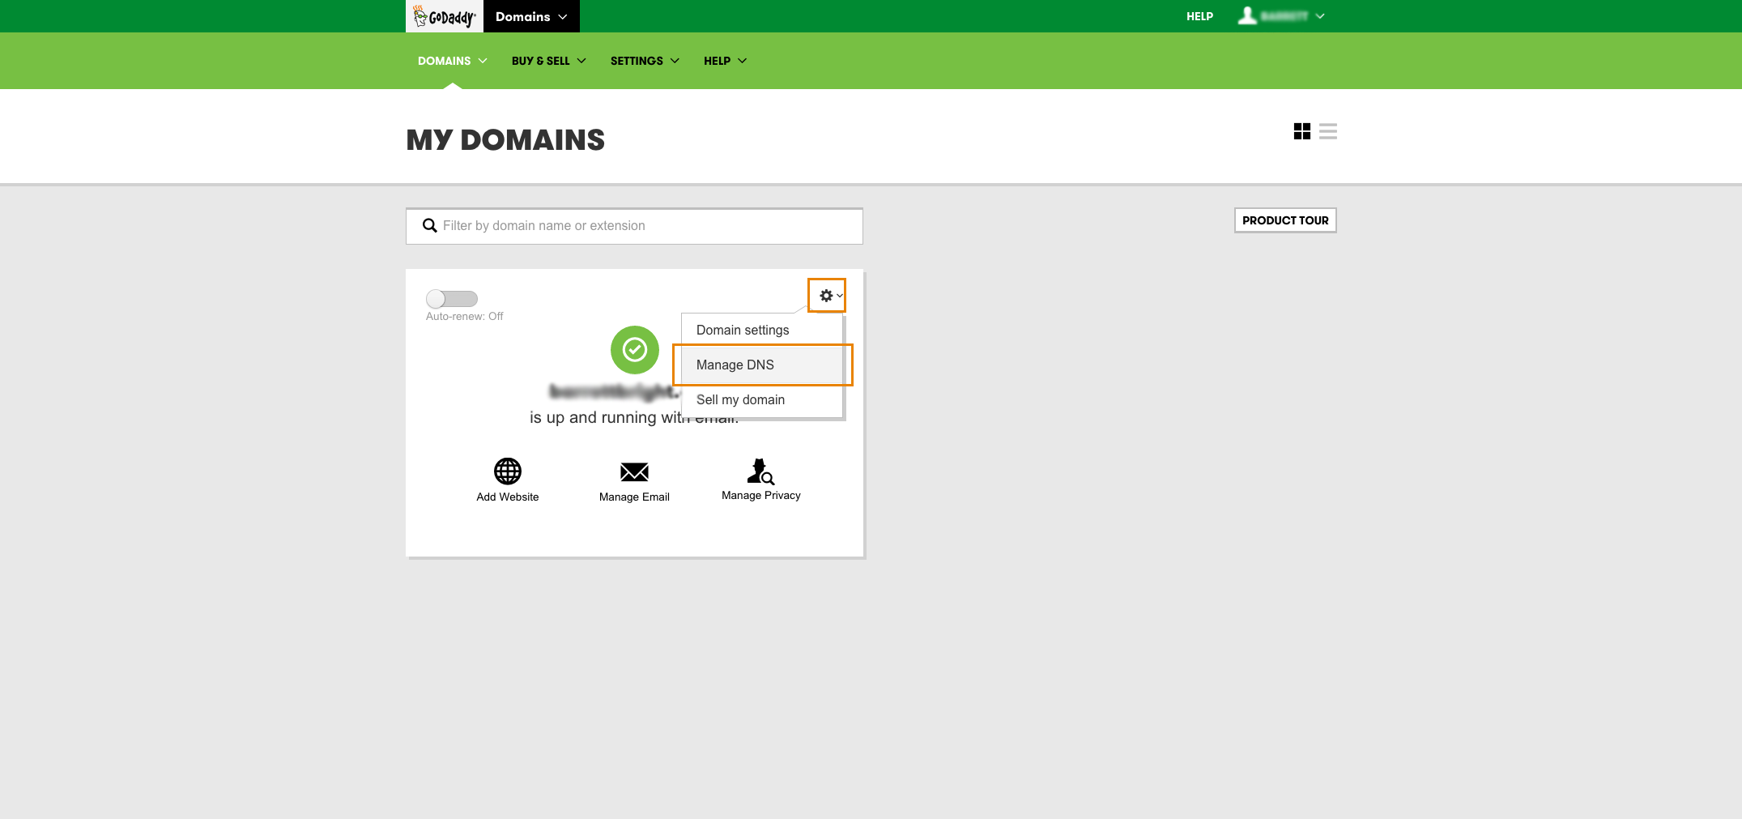Open the domain gear settings dropdown
1742x819 pixels.
[x=827, y=296]
